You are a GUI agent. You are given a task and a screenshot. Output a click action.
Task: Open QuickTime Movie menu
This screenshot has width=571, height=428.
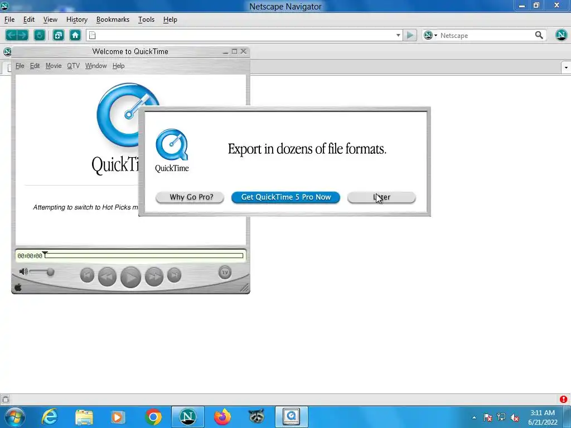point(54,66)
